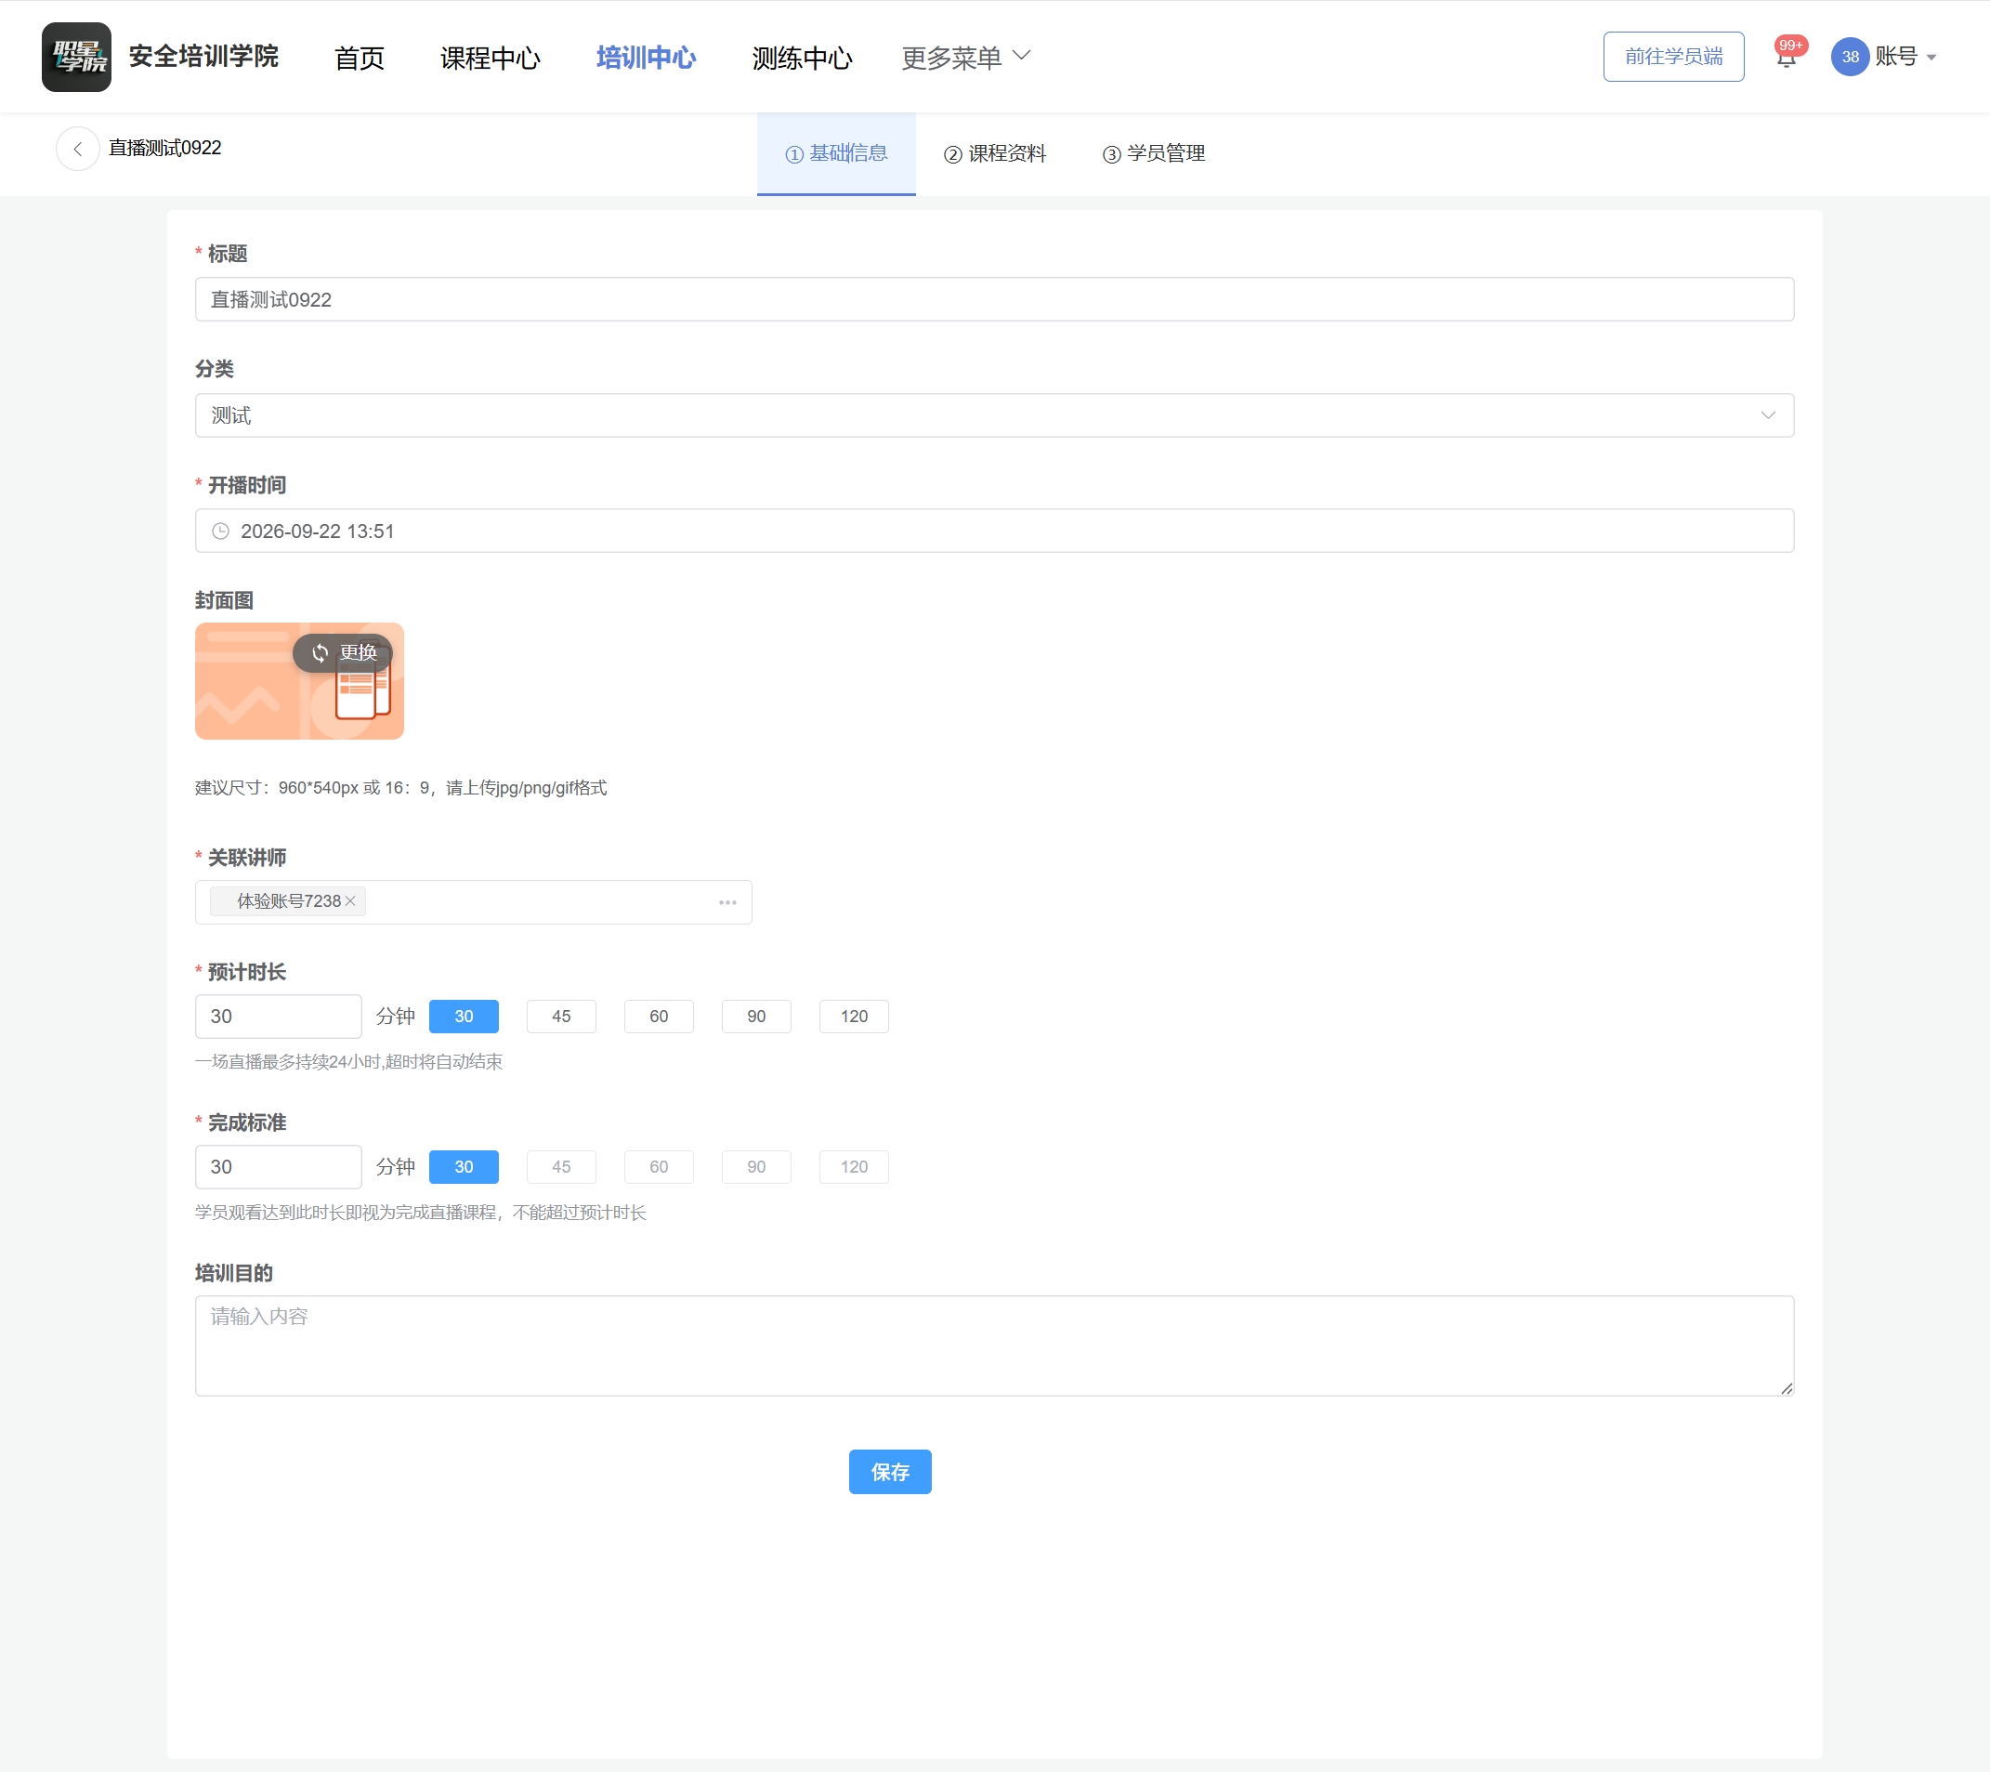Screen dimensions: 1990x1772
Task: Open the 首页 menu item
Action: pyautogui.click(x=360, y=58)
